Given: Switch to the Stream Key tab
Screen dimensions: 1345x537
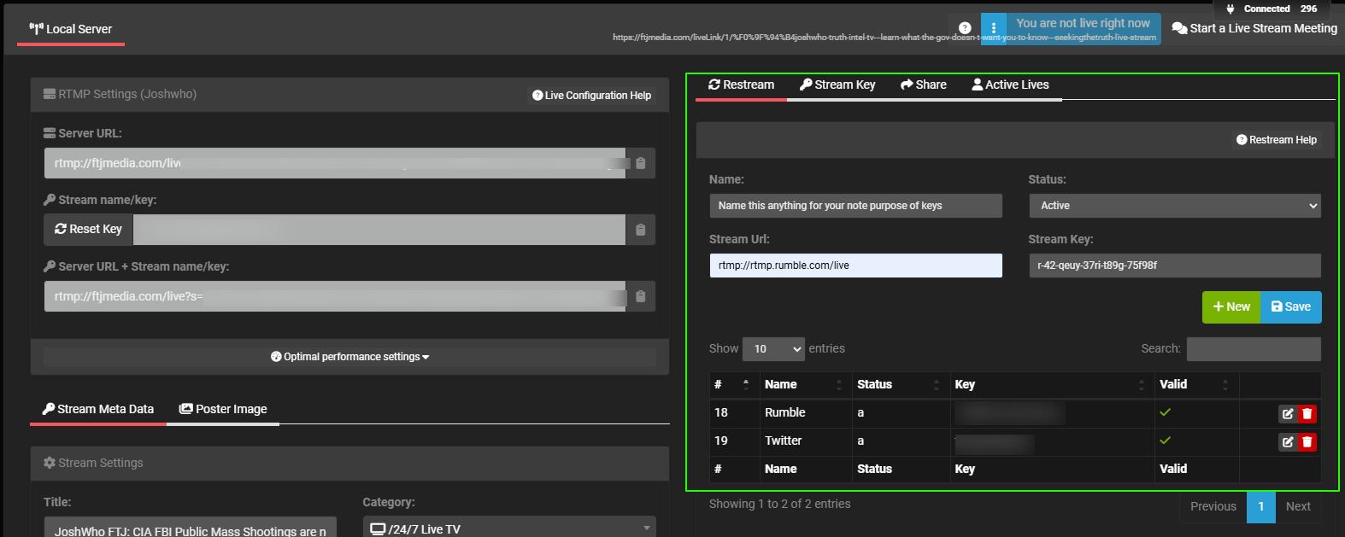Looking at the screenshot, I should (837, 85).
